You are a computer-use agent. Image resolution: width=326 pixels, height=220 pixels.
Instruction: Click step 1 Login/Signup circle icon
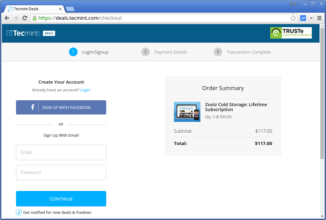click(x=73, y=52)
